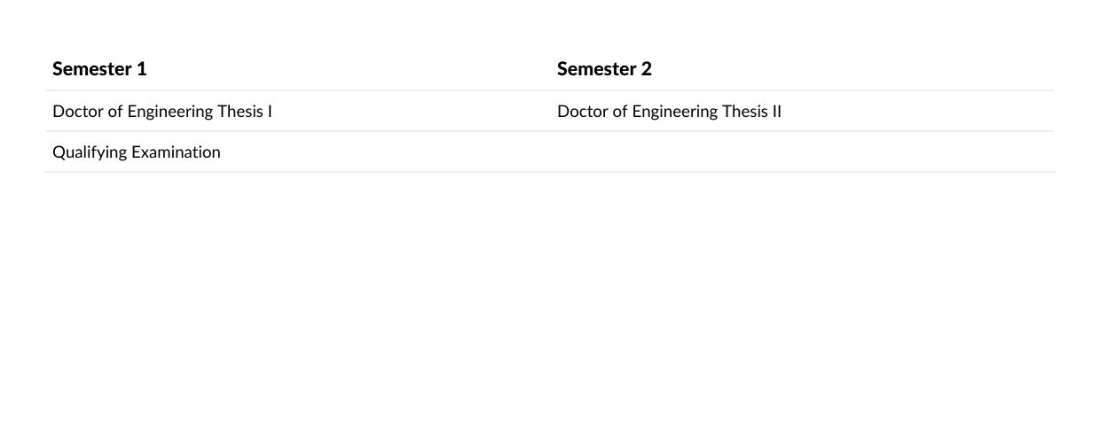This screenshot has width=1100, height=443.
Task: Click the word Semester in the second header
Action: point(597,69)
